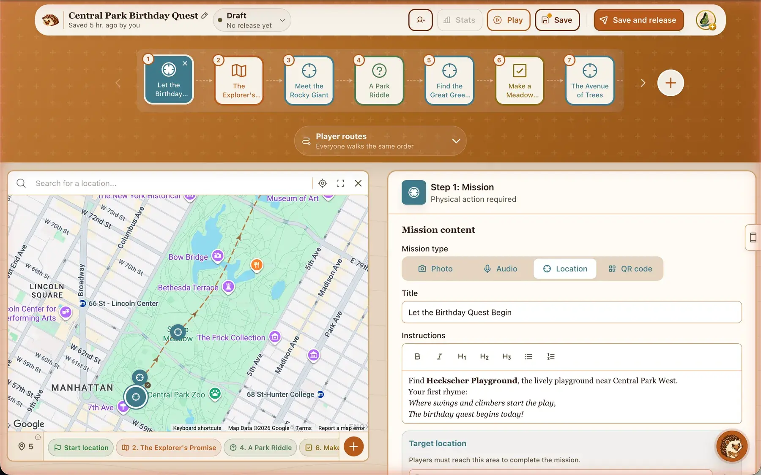Select Audio mission type
Image resolution: width=761 pixels, height=475 pixels.
(x=501, y=269)
